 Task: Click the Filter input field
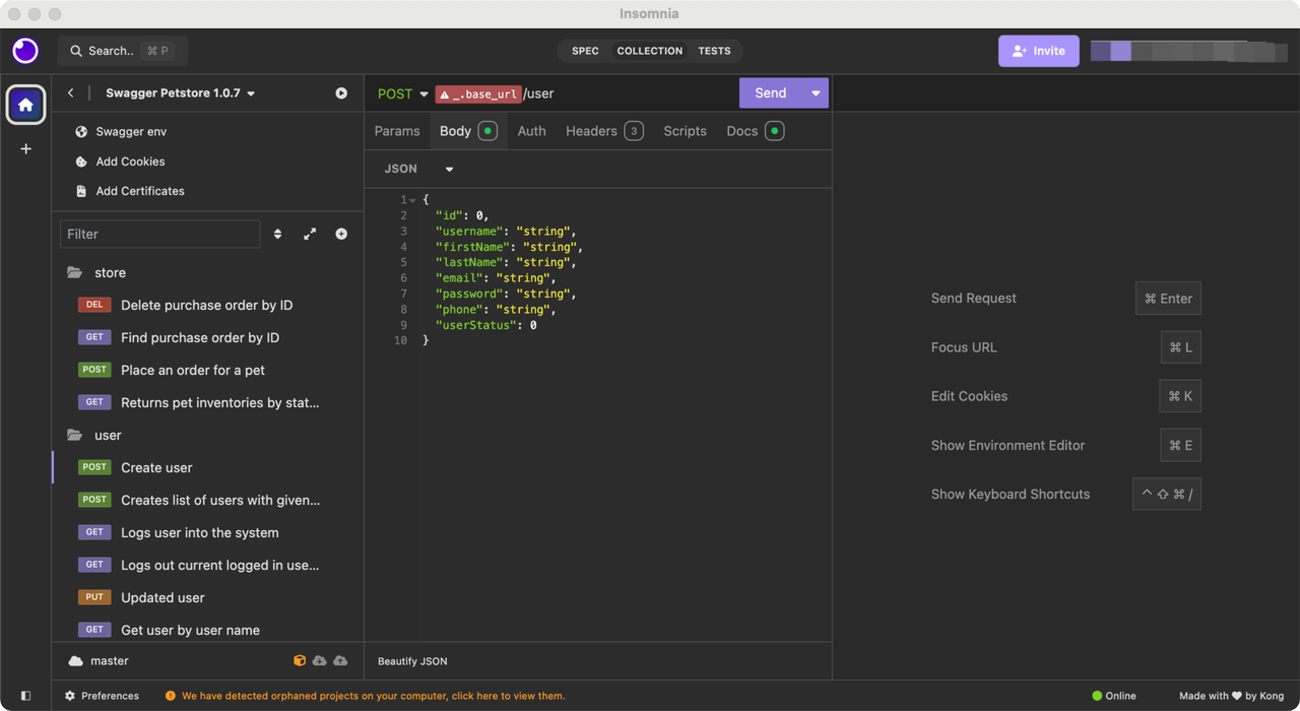(x=160, y=234)
